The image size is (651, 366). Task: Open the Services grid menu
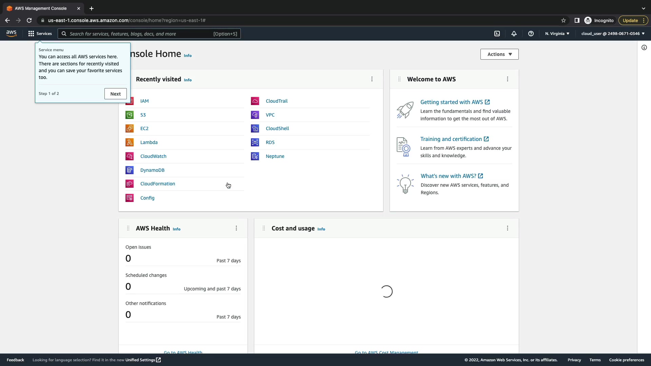pos(40,34)
